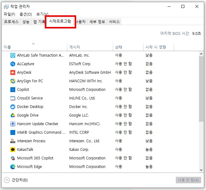This screenshot has width=206, height=190.
Task: Click the Hancom Inc(HNC). publisher cell
Action: pyautogui.click(x=85, y=124)
